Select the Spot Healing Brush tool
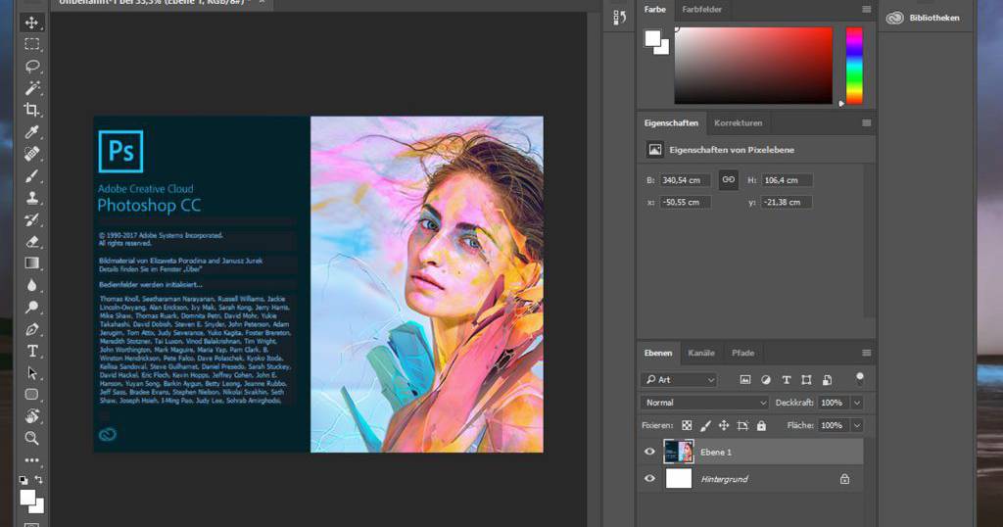 pos(31,154)
